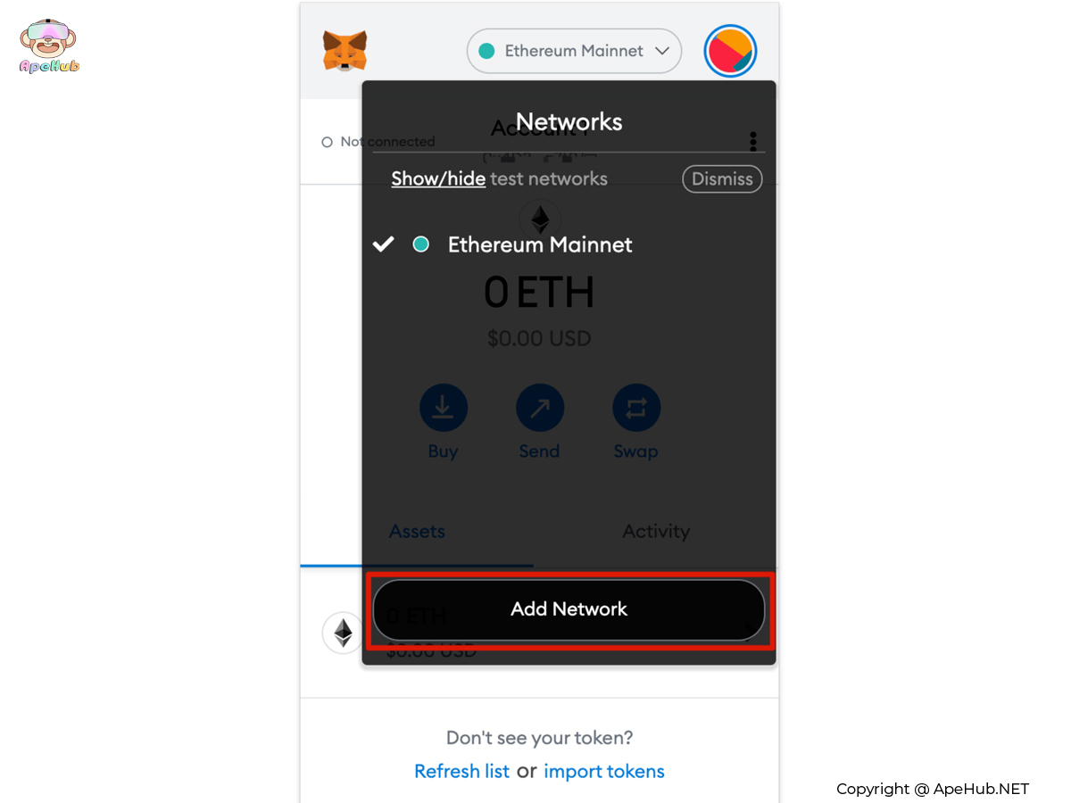Click the Refresh list link
The width and height of the screenshot is (1071, 803).
[x=461, y=771]
